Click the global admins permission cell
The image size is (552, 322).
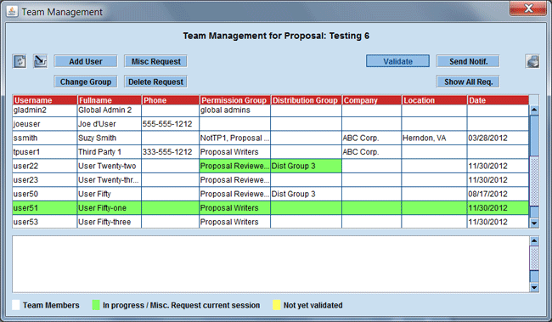234,110
